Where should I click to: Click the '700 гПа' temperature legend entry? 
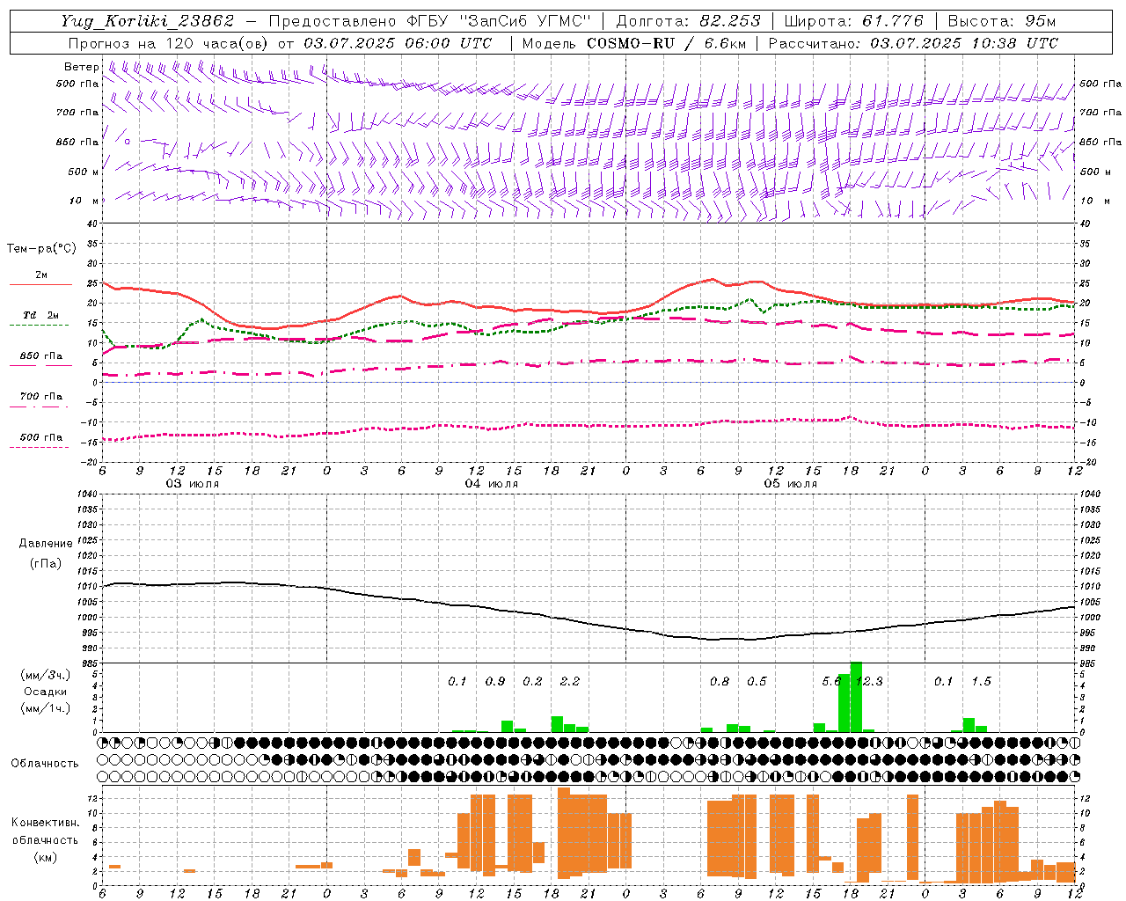tap(40, 397)
